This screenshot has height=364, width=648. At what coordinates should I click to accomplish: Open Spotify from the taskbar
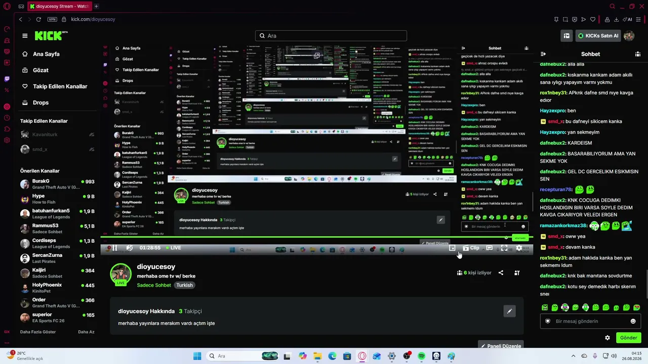(x=422, y=356)
